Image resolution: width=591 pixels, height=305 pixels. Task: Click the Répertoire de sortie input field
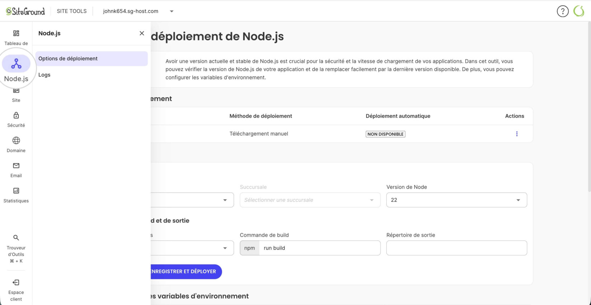[x=456, y=248]
